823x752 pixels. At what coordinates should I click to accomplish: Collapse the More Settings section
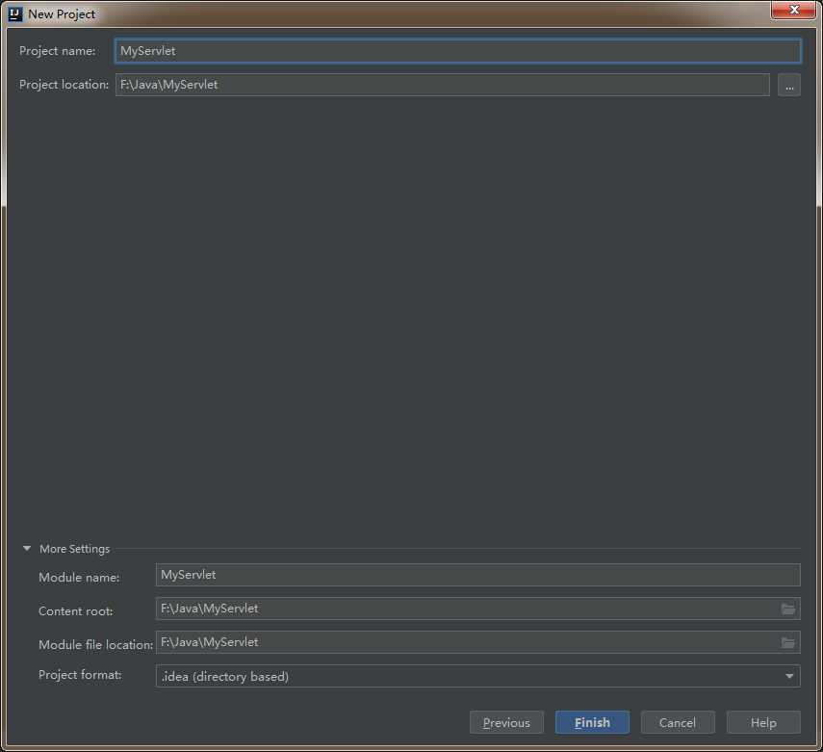(27, 548)
